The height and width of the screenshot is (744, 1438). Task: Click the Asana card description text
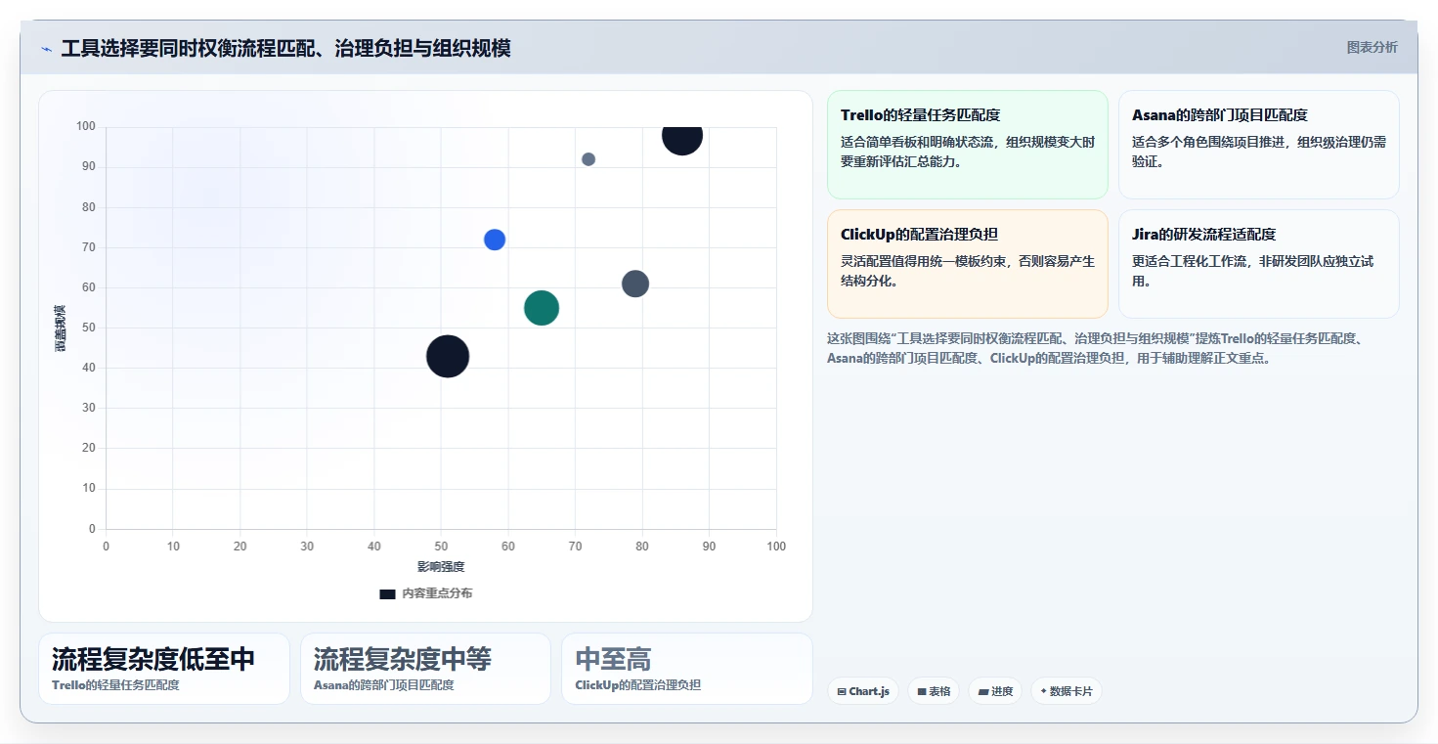click(x=1259, y=152)
